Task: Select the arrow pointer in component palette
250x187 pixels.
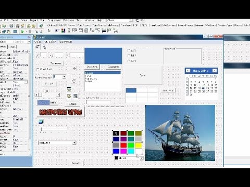Action: coord(49,31)
